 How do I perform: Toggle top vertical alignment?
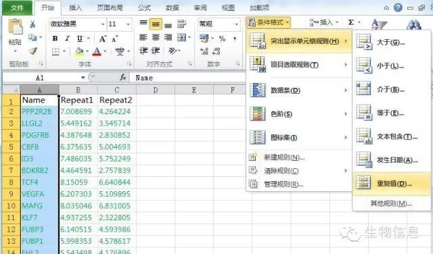click(143, 24)
